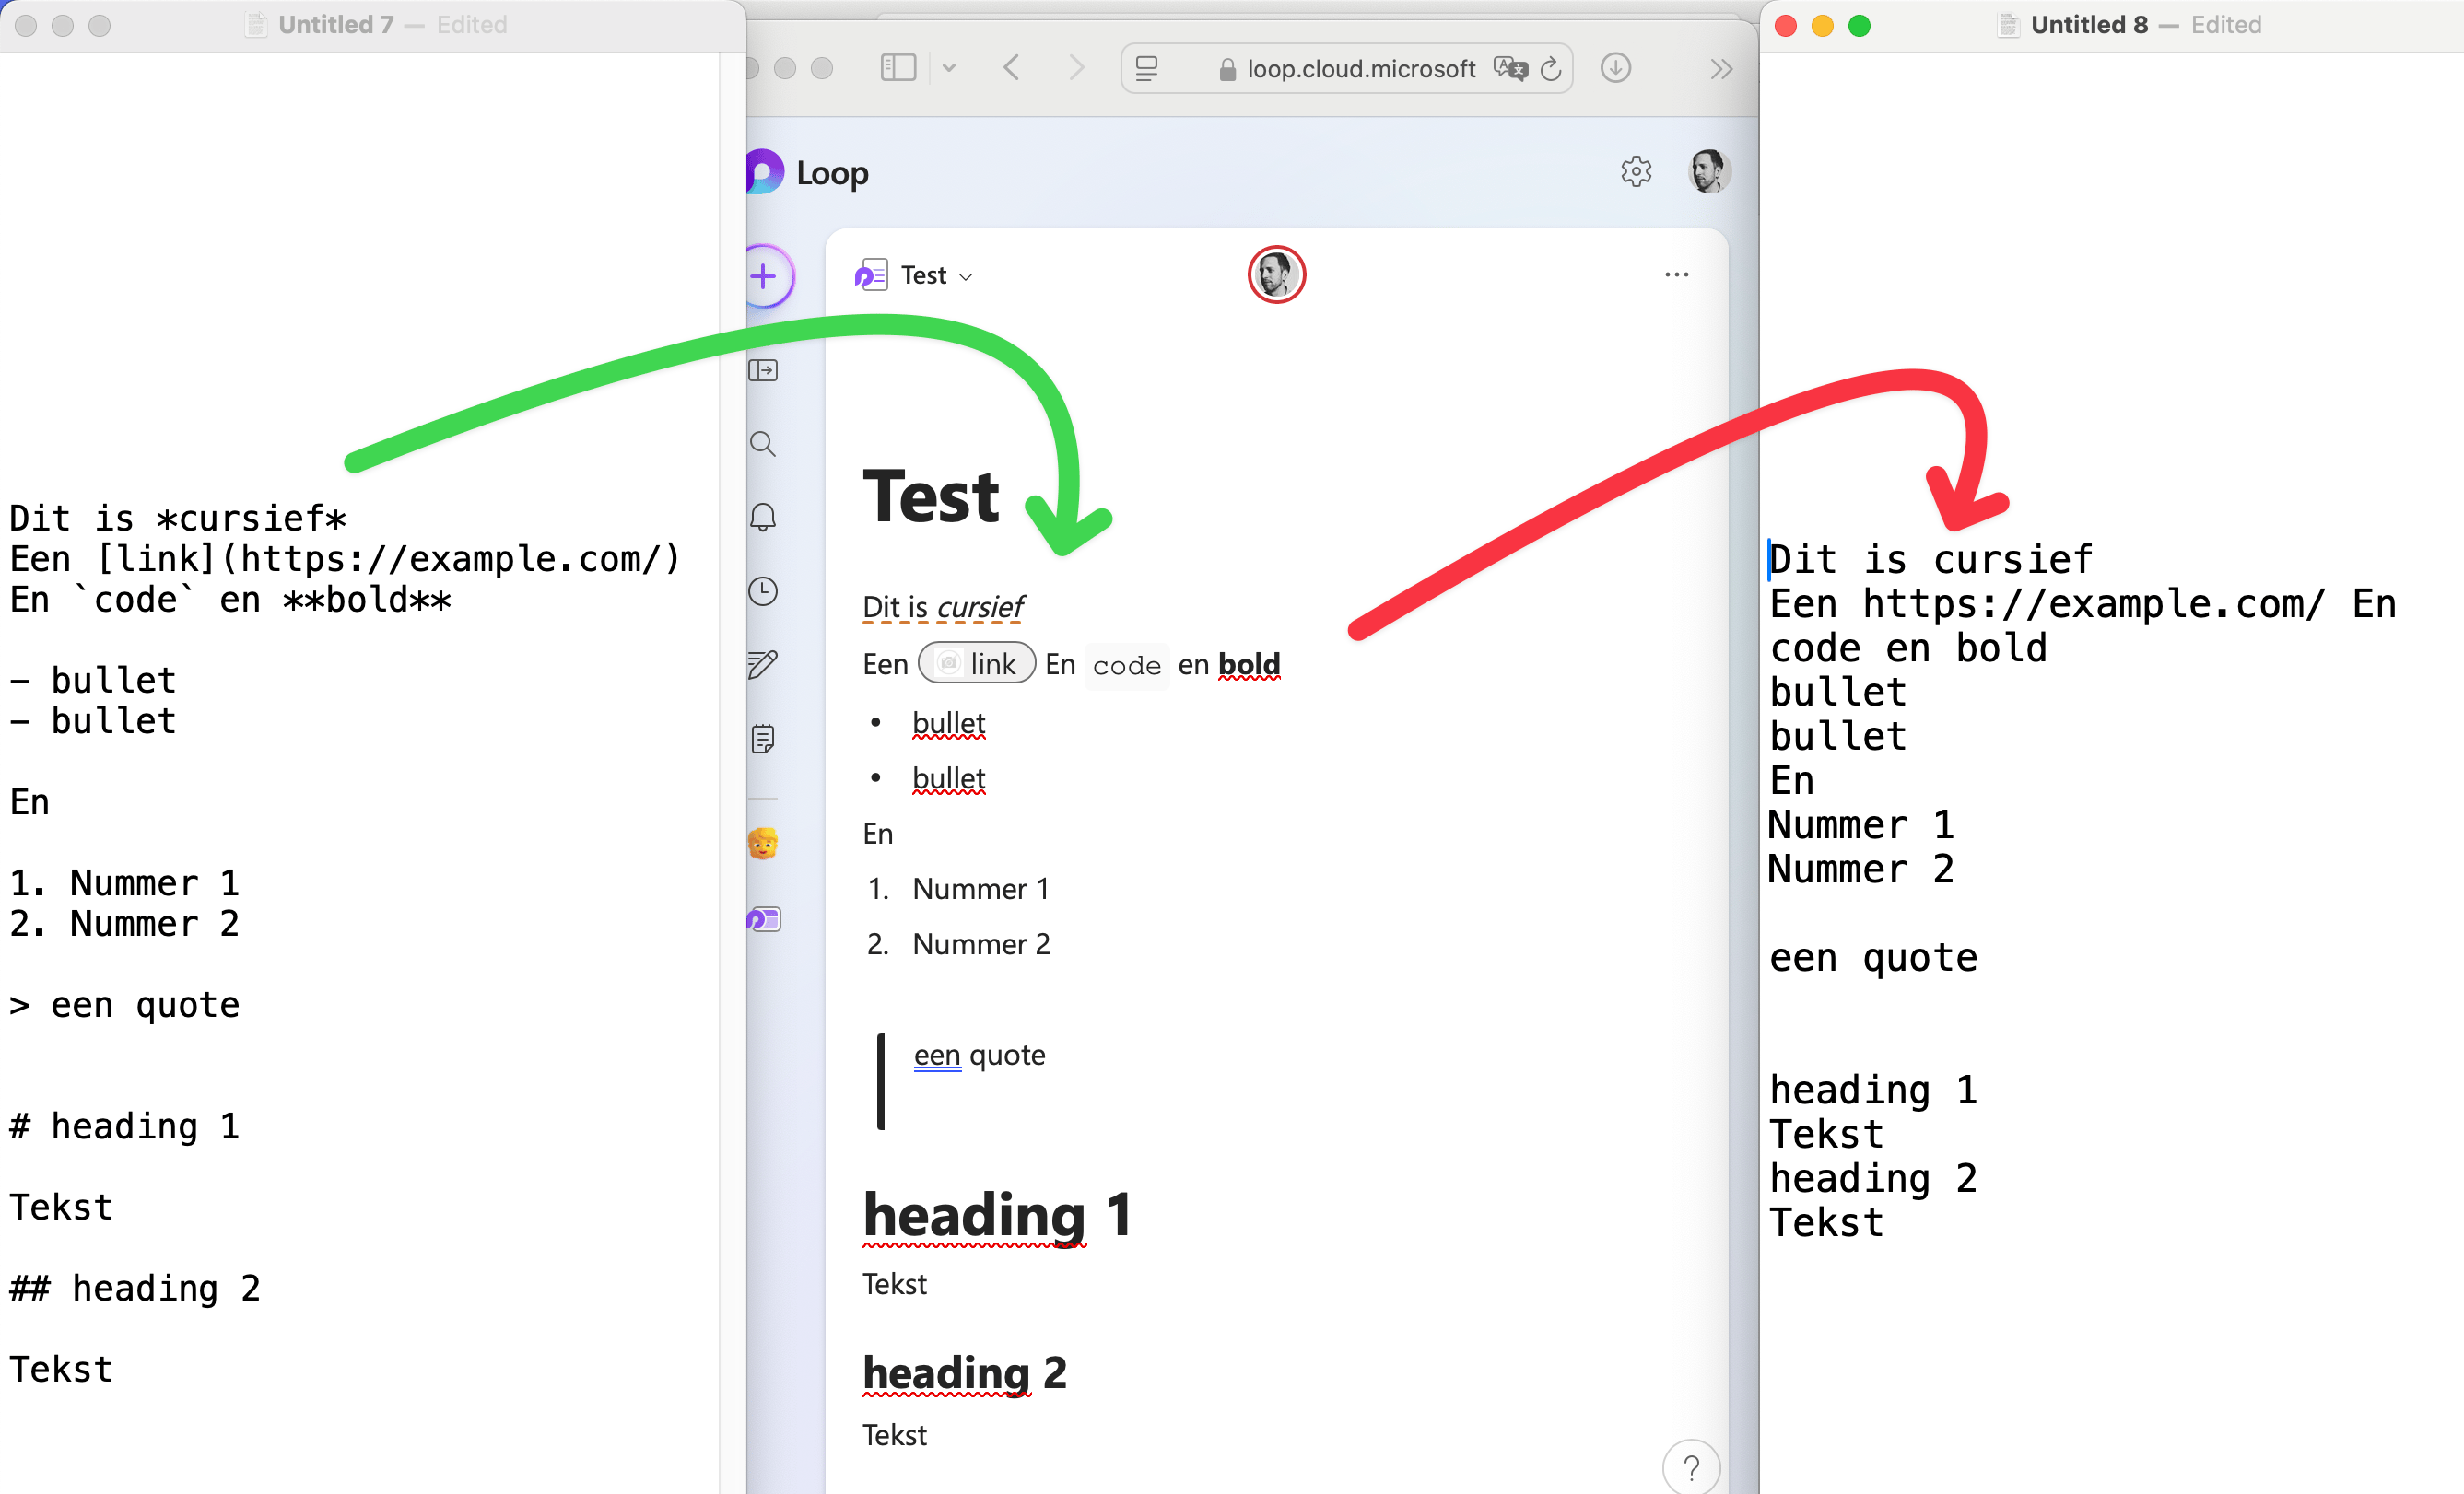Viewport: 2464px width, 1494px height.
Task: Open Loop settings gear
Action: pyautogui.click(x=1636, y=172)
